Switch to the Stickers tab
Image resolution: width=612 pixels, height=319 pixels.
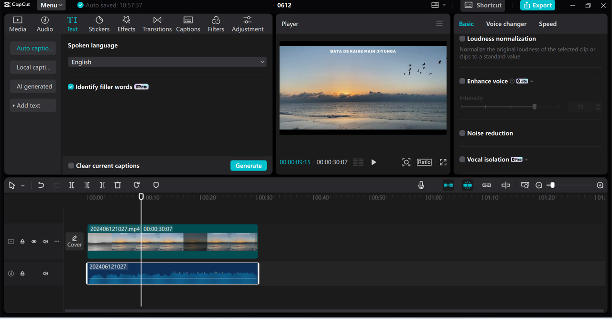pyautogui.click(x=99, y=24)
